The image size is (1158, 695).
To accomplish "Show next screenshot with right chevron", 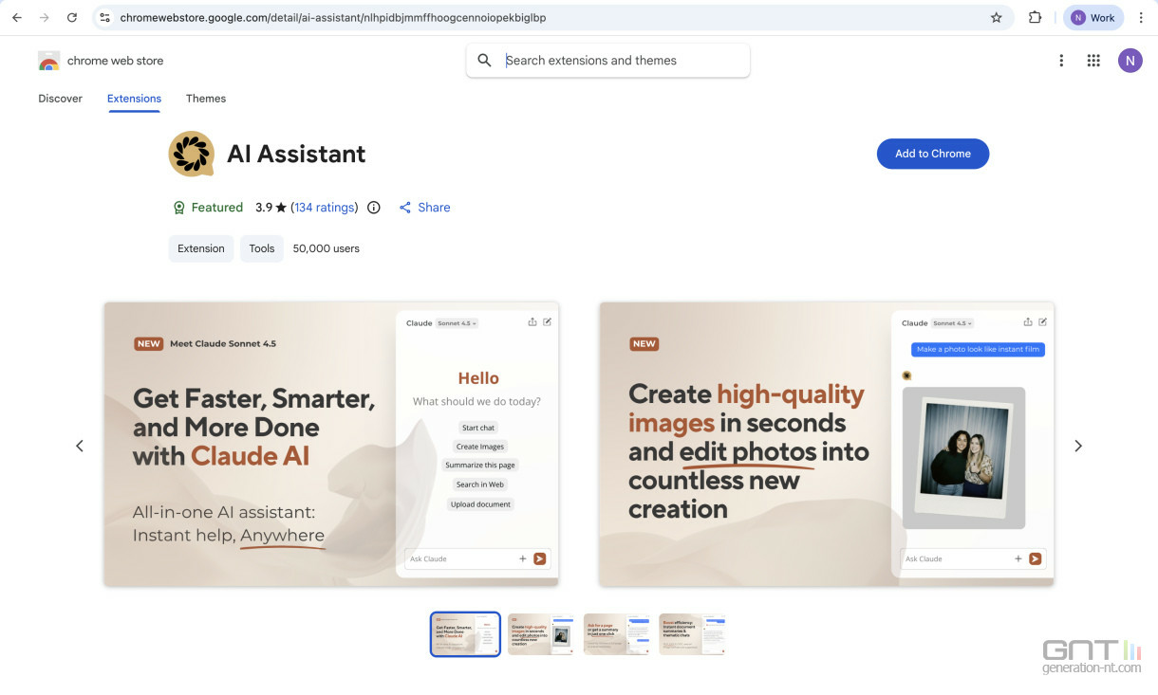I will pyautogui.click(x=1077, y=446).
